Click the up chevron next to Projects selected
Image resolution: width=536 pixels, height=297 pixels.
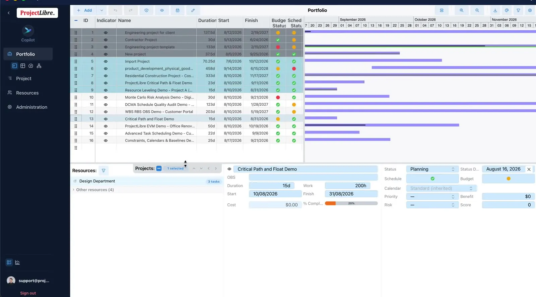(x=194, y=169)
